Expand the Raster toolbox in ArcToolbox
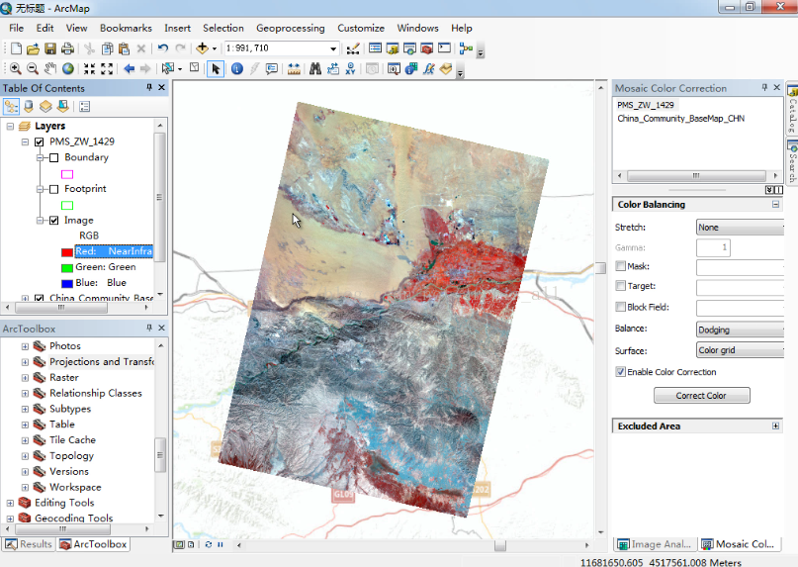798x567 pixels. point(27,377)
